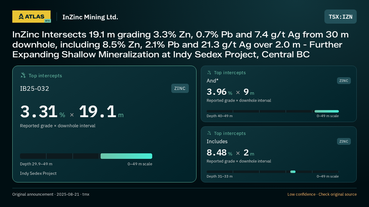Click the 8.48 % grade value
The image size is (369, 207).
219,153
